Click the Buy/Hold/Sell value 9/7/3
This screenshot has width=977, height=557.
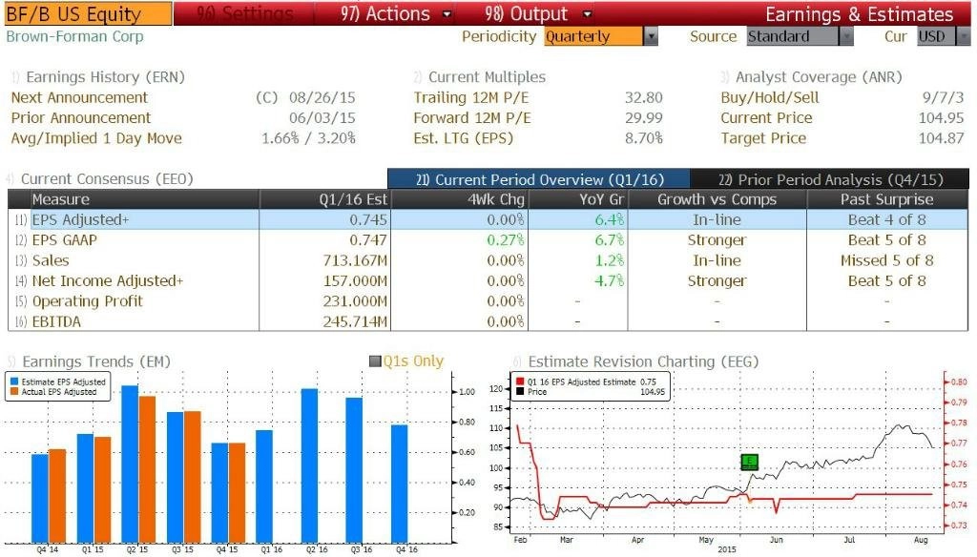point(943,98)
